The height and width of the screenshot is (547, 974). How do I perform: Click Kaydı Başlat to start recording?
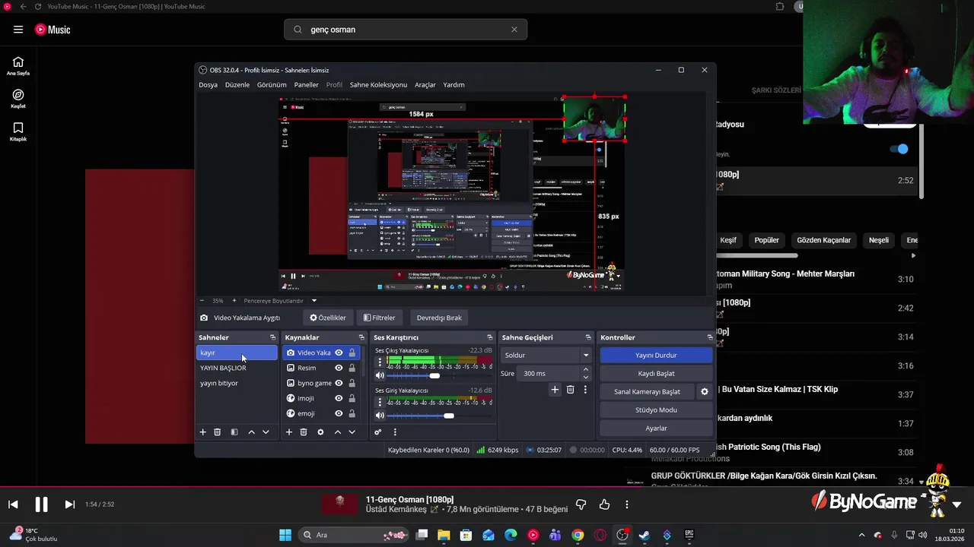pos(656,373)
